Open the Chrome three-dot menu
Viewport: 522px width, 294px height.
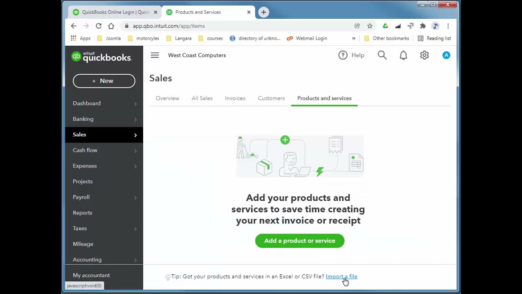click(448, 26)
